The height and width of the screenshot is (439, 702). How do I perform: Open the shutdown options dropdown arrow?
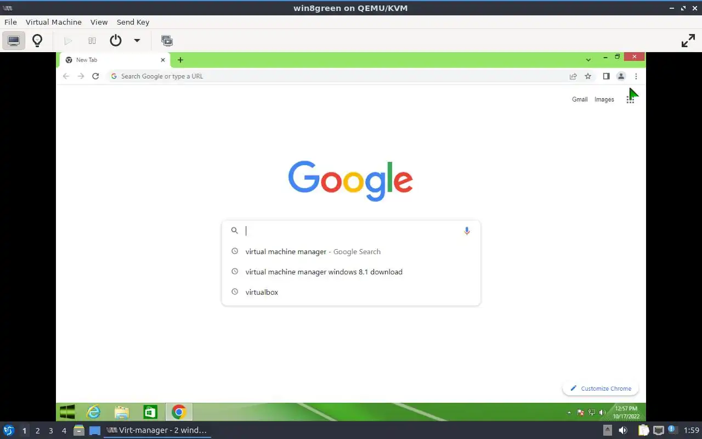pyautogui.click(x=137, y=41)
